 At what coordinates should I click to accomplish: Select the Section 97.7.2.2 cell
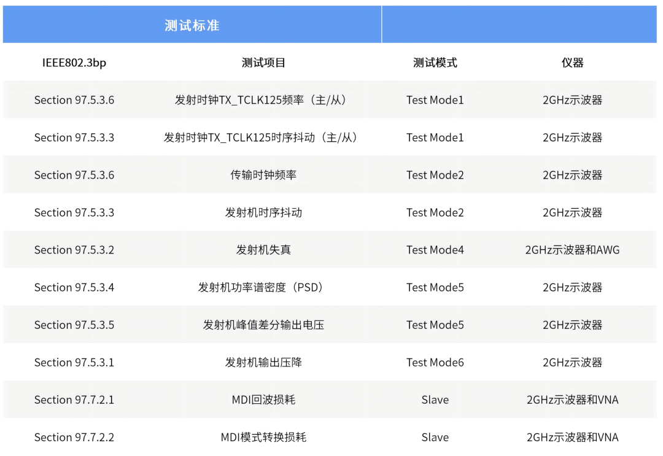[x=74, y=437]
